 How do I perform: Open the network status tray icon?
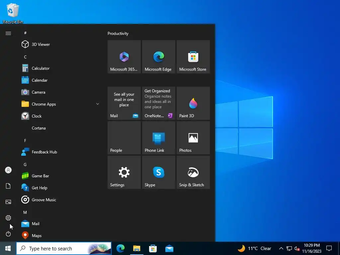click(x=289, y=248)
